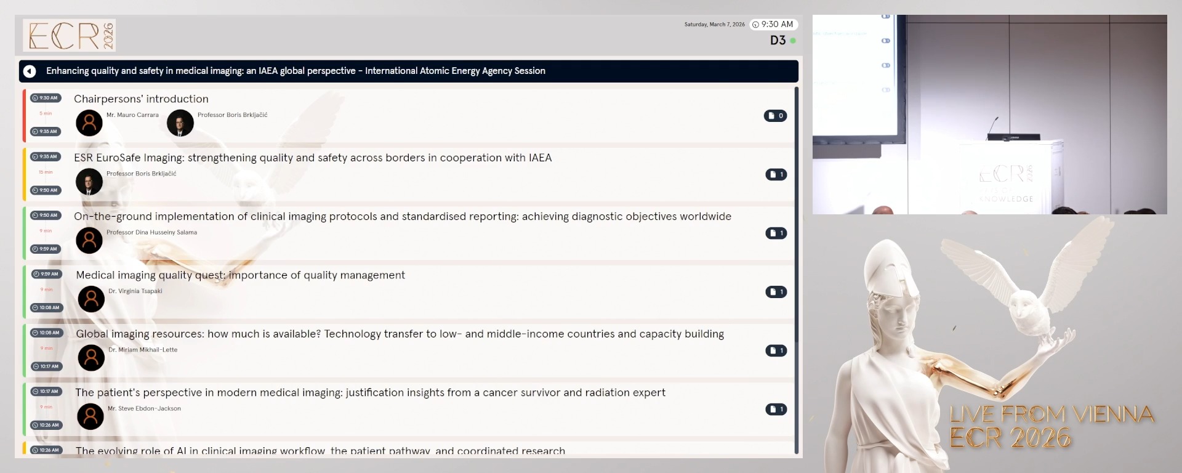Click the back arrow beside session title
This screenshot has height=473, width=1182.
click(x=30, y=71)
